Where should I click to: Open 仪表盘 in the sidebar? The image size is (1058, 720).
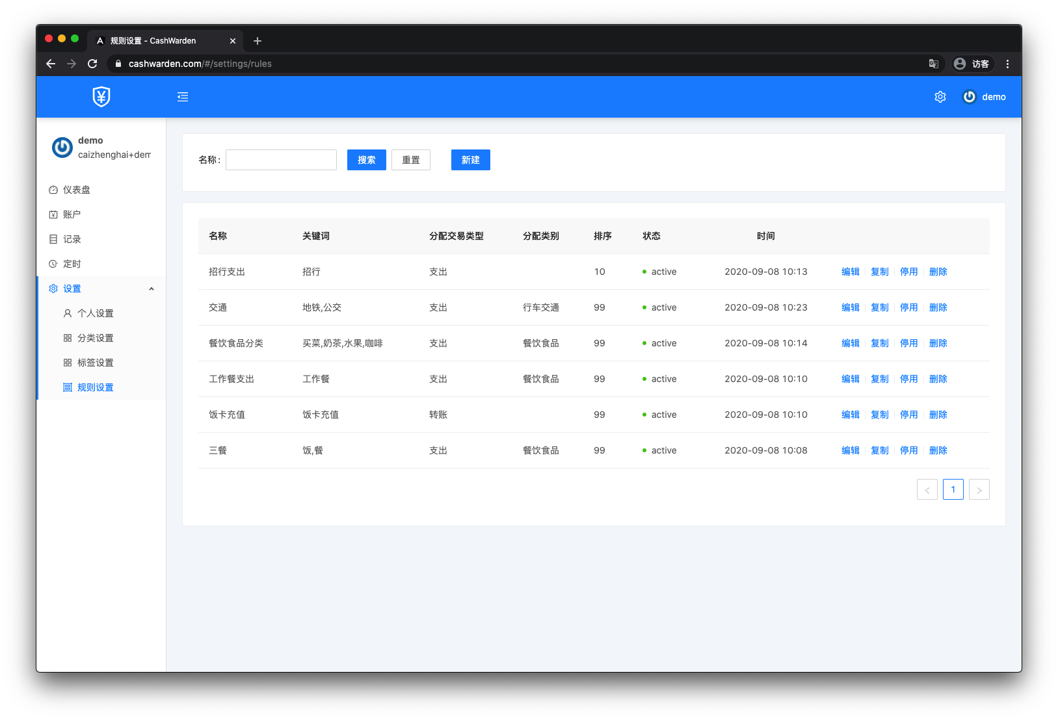[x=77, y=190]
